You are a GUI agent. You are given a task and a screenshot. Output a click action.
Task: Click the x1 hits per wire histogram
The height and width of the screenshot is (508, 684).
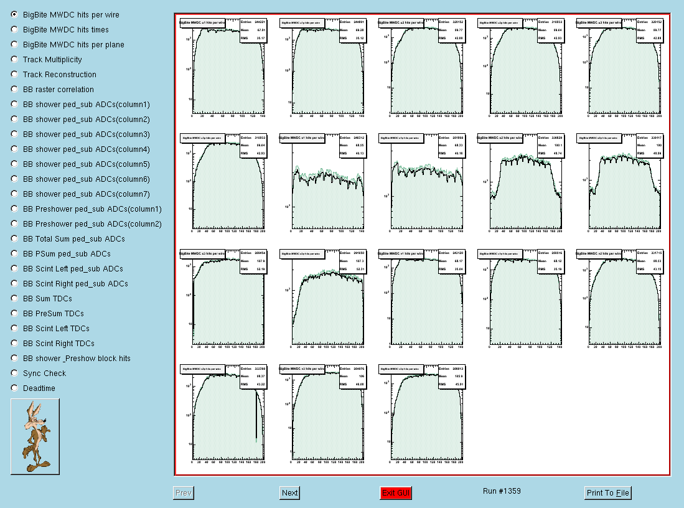click(x=322, y=183)
